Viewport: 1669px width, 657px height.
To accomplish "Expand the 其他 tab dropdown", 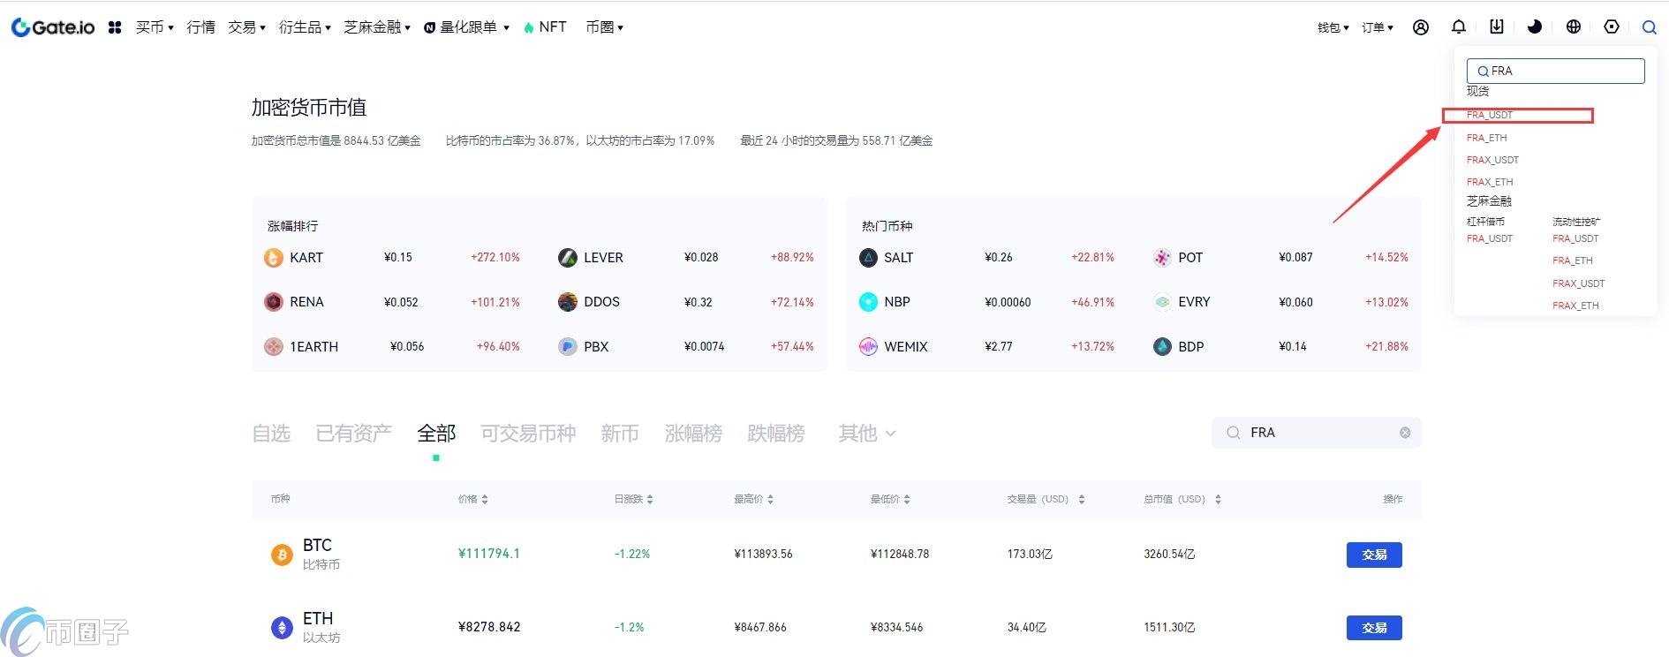I will 867,434.
